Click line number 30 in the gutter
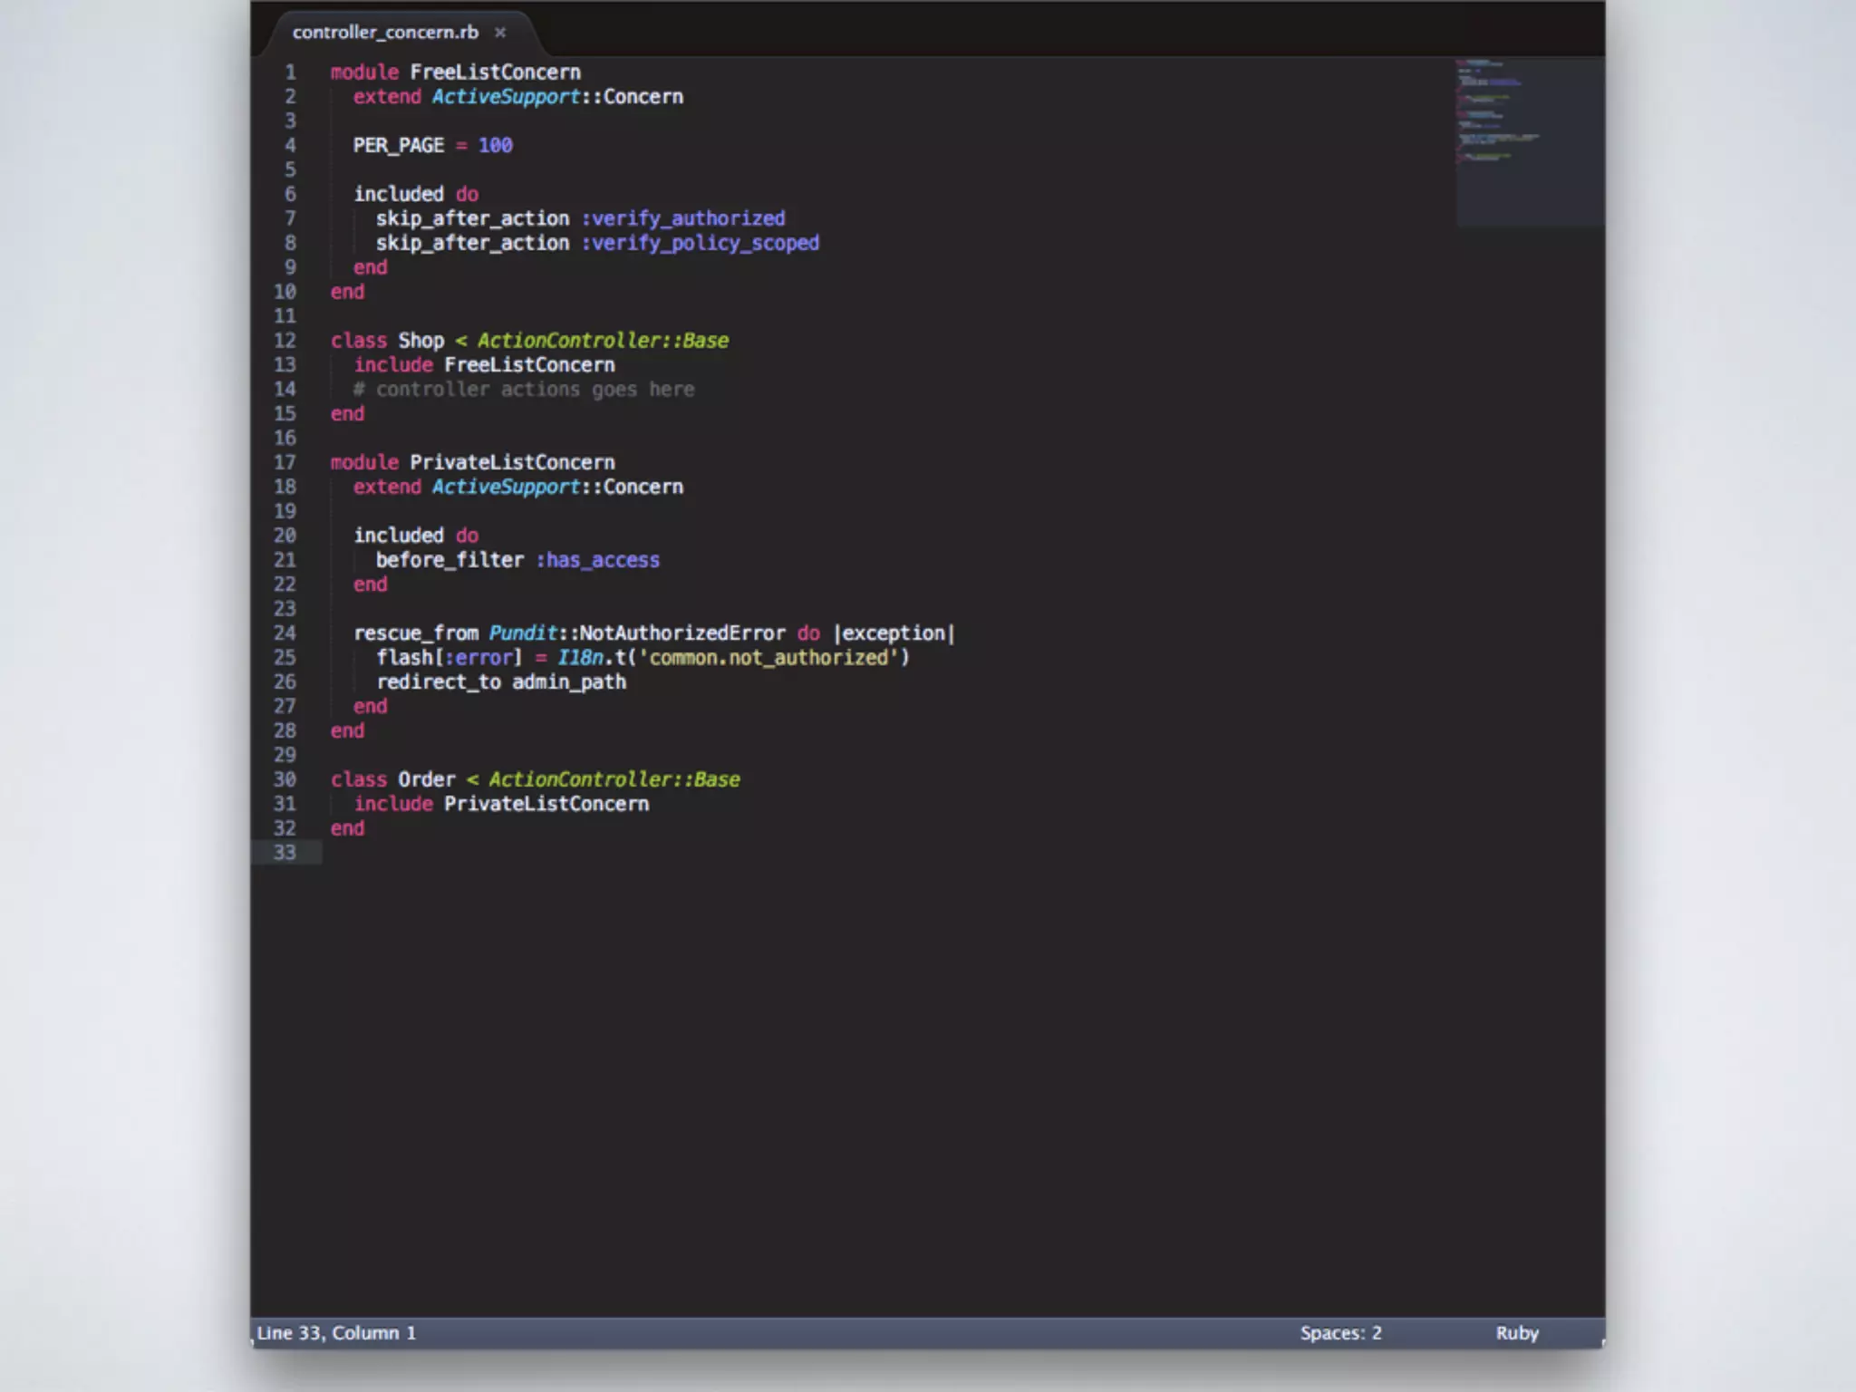This screenshot has height=1392, width=1856. [285, 779]
